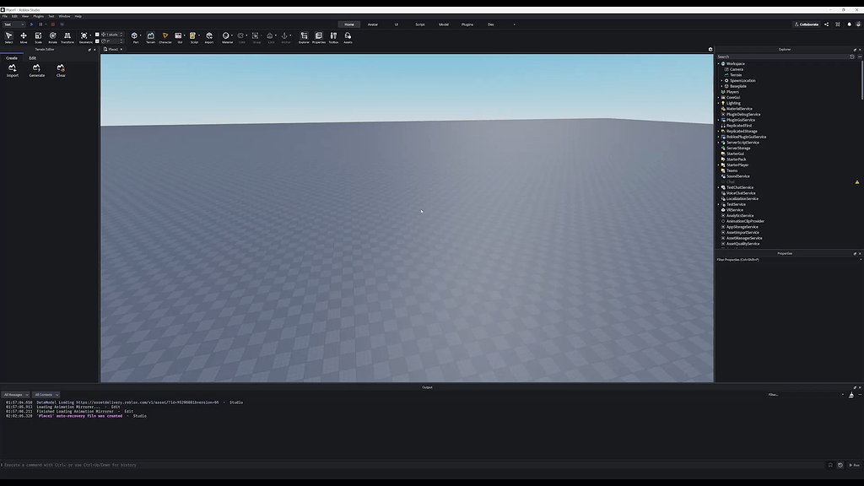Open Part type dropdown arrow

pos(141,35)
